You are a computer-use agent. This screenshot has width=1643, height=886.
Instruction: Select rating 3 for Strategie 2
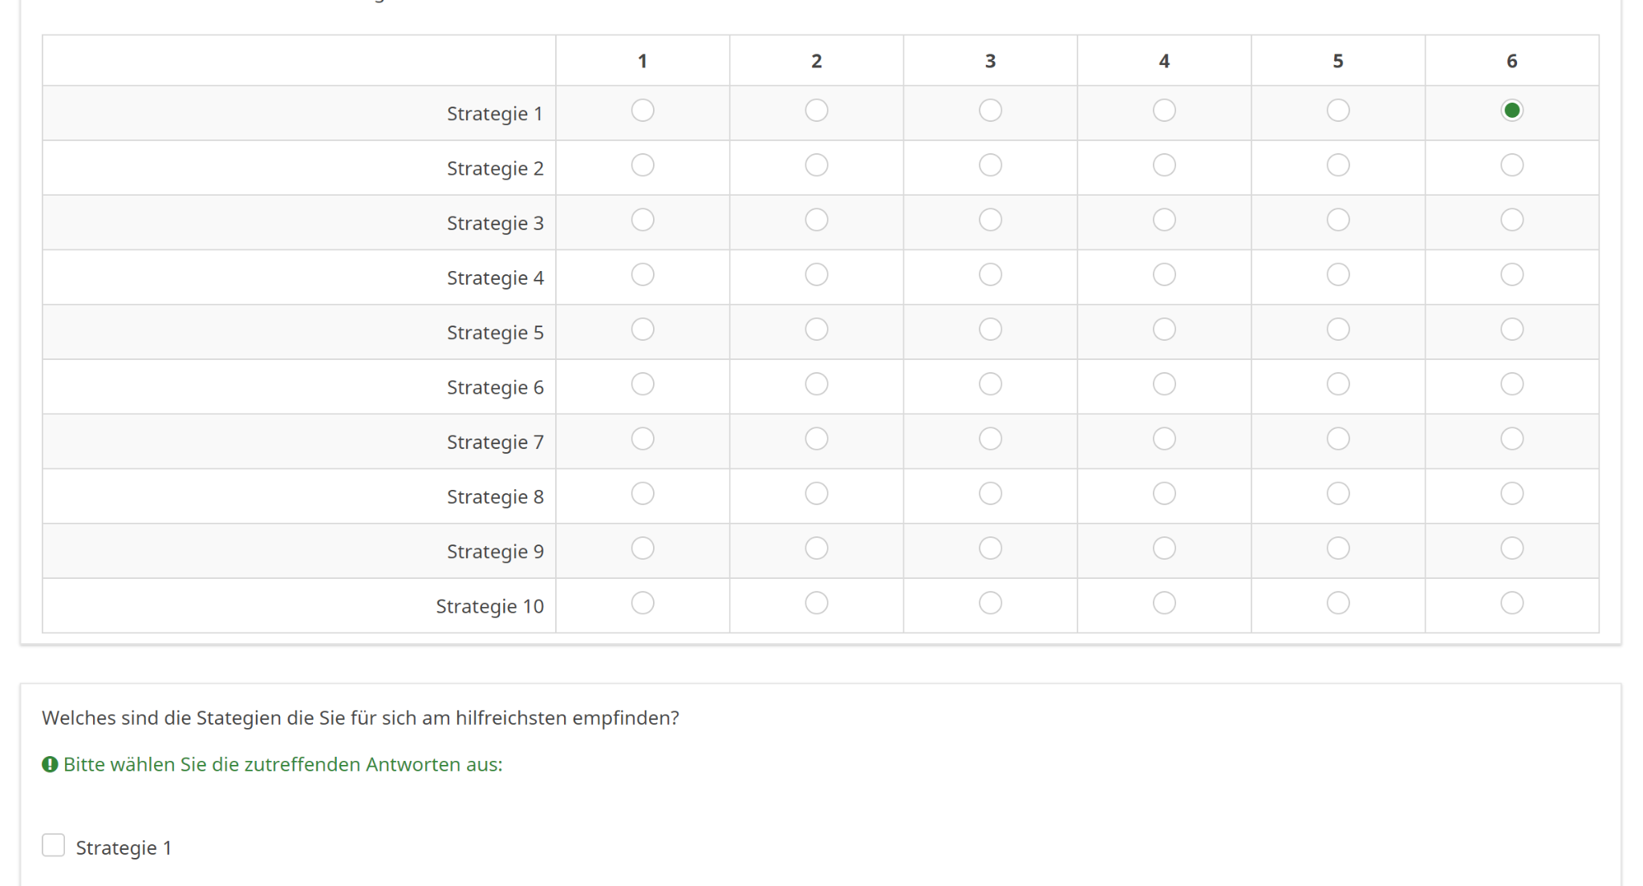point(990,165)
